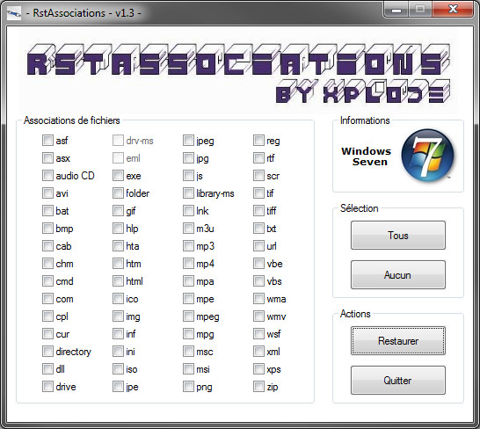Tick the lnk checkbox
This screenshot has height=429, width=480.
pyautogui.click(x=188, y=211)
